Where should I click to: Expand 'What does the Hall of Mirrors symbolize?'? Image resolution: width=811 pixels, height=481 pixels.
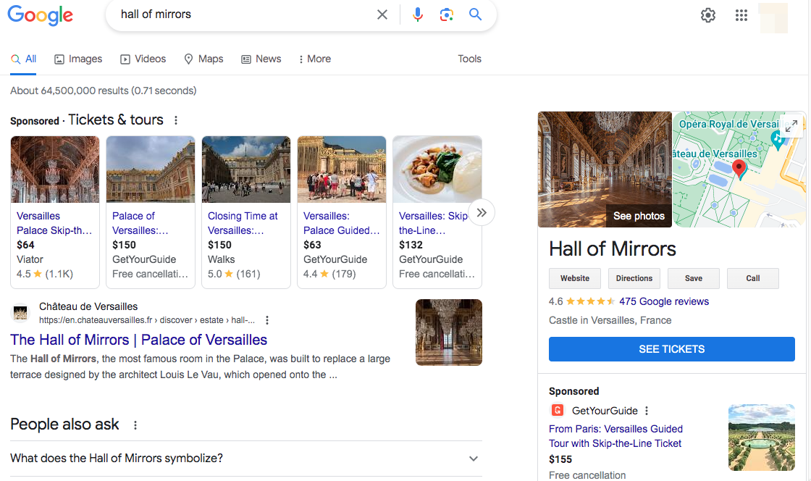point(246,459)
